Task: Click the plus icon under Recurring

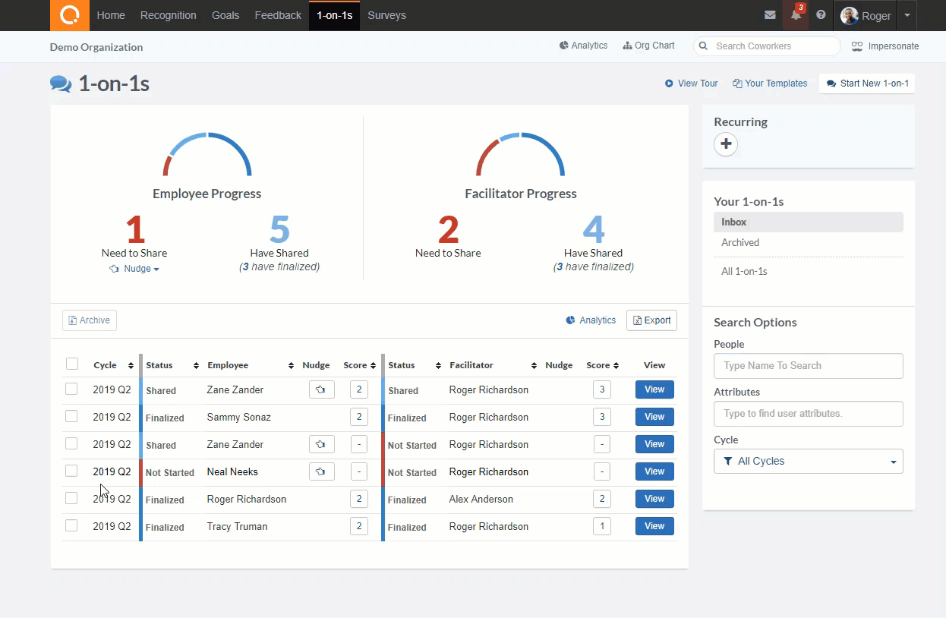Action: click(x=726, y=144)
